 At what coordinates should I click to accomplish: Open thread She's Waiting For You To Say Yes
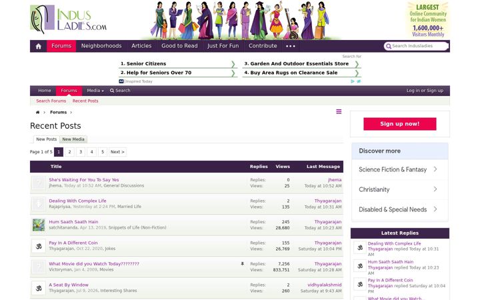tap(84, 180)
